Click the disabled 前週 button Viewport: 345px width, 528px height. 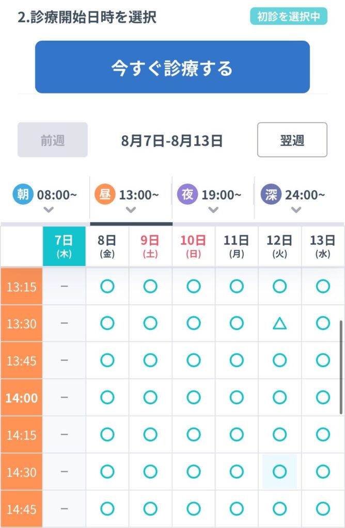pos(53,140)
